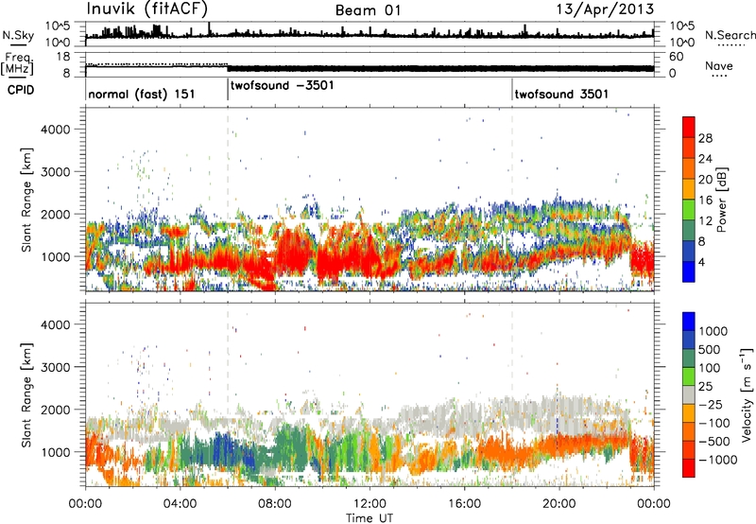
Task: Click the left 10^5 noise axis tick
Action: [x=58, y=26]
